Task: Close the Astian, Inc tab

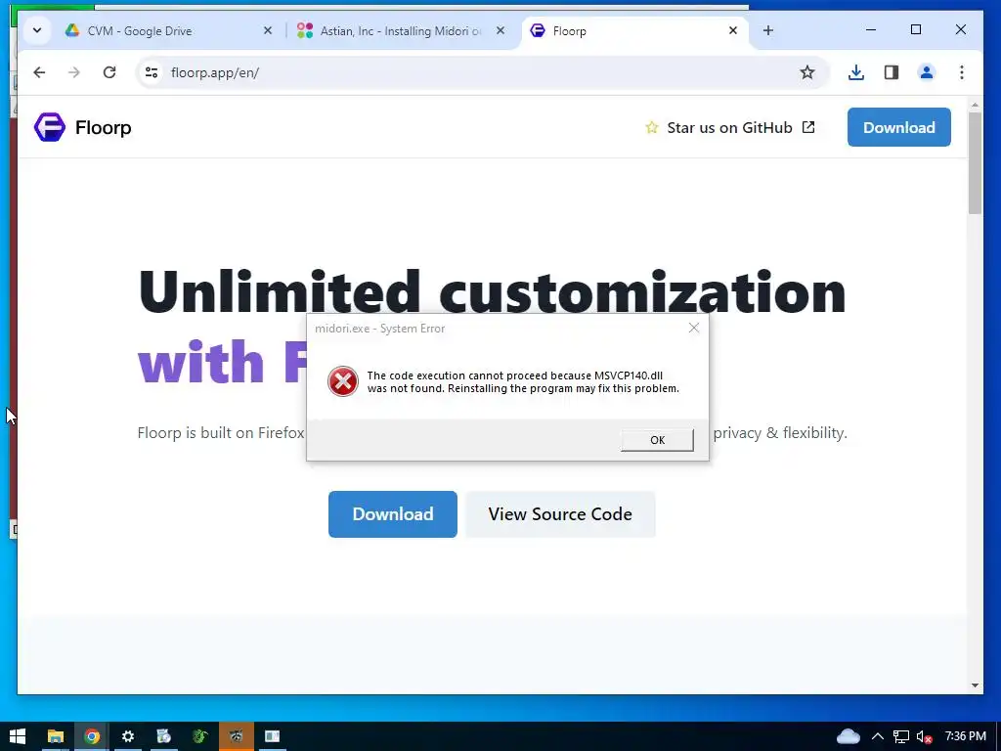Action: [x=500, y=30]
